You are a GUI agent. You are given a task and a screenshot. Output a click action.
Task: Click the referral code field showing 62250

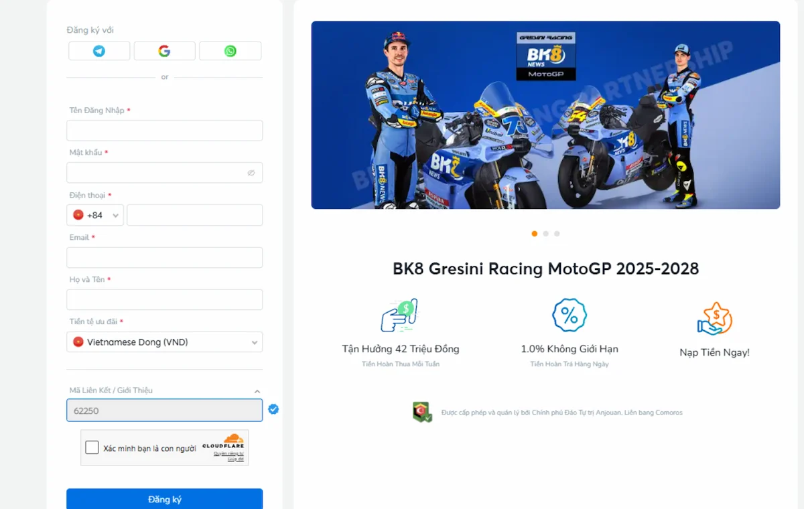pyautogui.click(x=164, y=411)
